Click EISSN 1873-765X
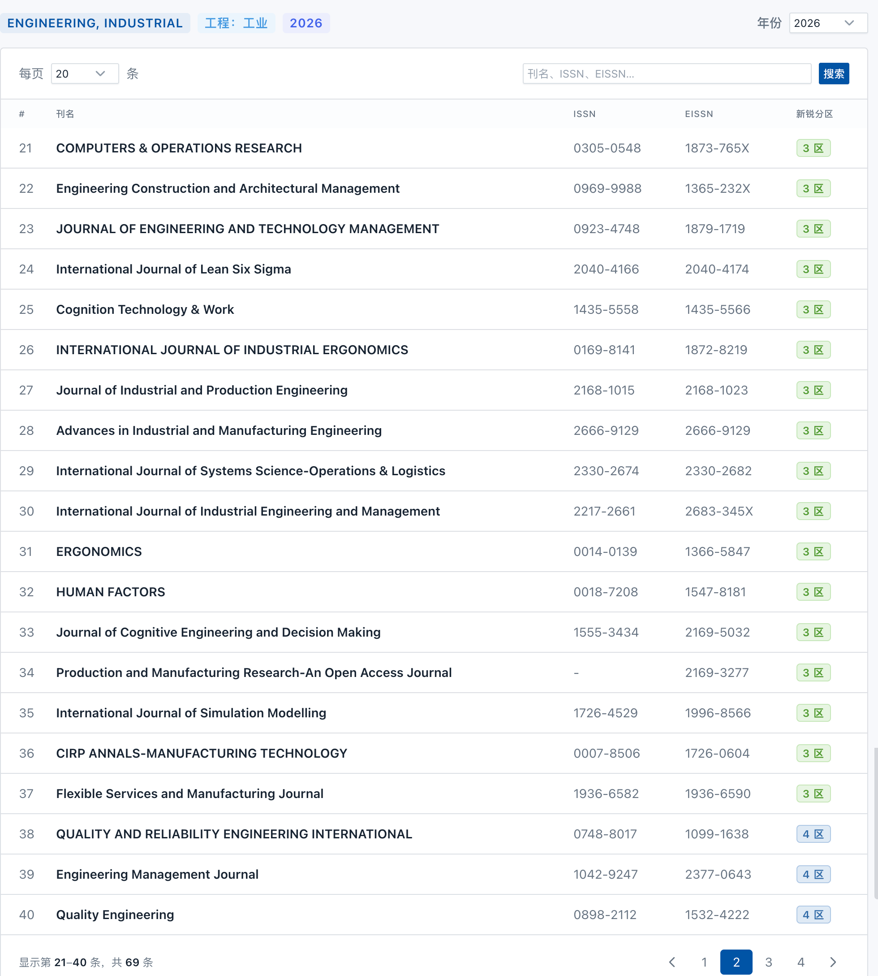 717,148
